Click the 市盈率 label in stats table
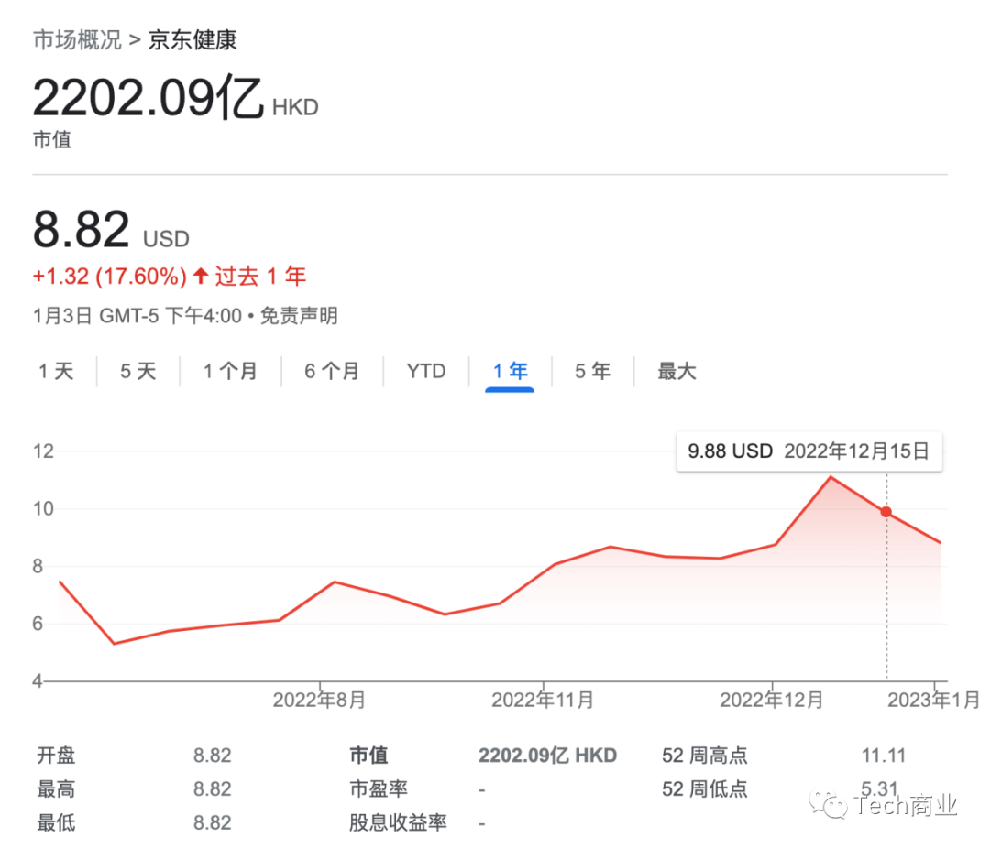Viewport: 990px width, 848px height. pos(378,788)
